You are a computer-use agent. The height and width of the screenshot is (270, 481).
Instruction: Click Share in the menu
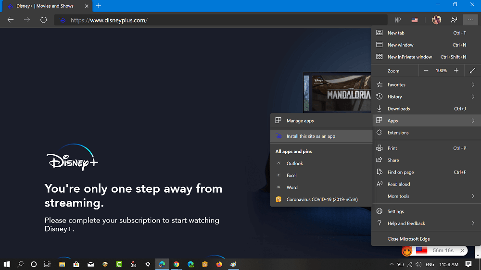pyautogui.click(x=426, y=160)
